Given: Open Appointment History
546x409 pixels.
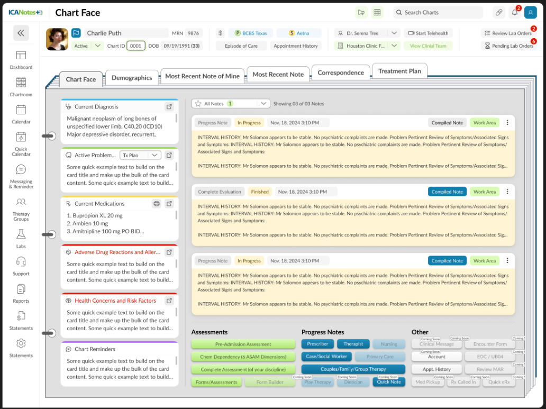Looking at the screenshot, I should (x=296, y=46).
